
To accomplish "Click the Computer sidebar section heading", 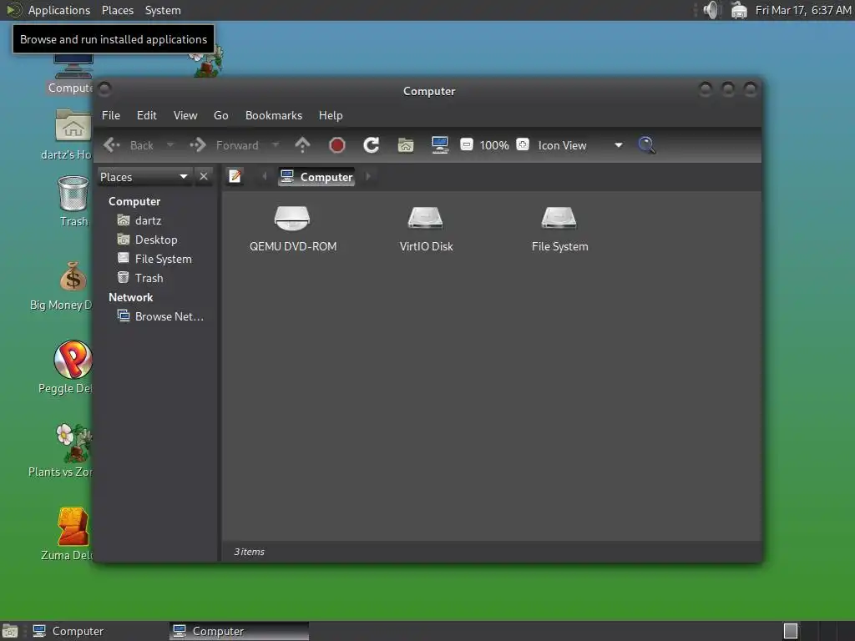I will (x=134, y=201).
